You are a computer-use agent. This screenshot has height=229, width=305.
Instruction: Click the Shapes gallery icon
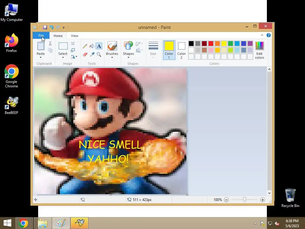tap(128, 46)
